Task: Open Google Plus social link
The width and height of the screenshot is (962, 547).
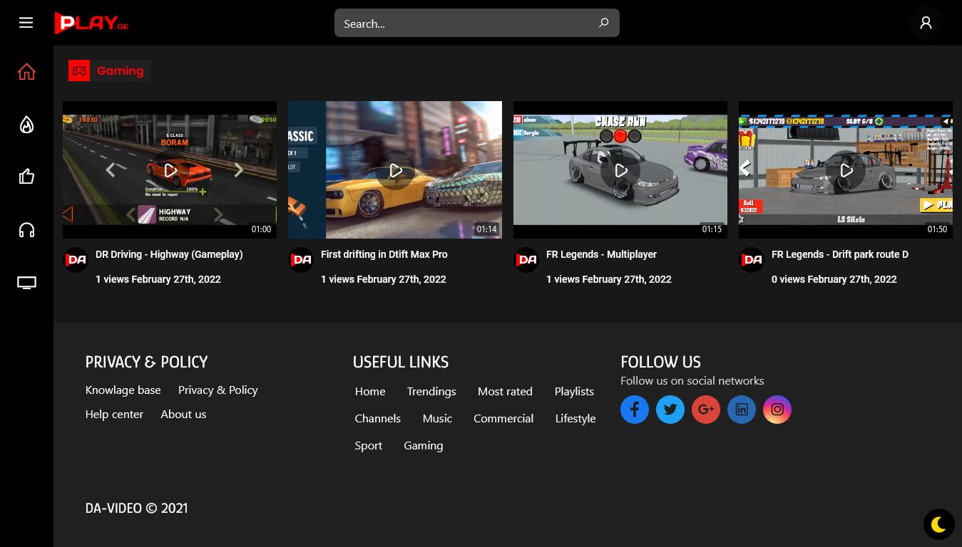Action: point(706,410)
